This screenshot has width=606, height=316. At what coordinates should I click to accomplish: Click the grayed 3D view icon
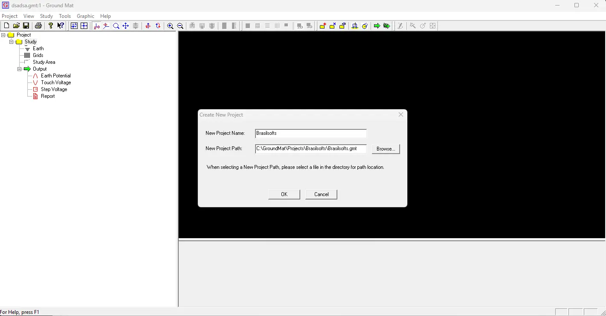coord(310,26)
